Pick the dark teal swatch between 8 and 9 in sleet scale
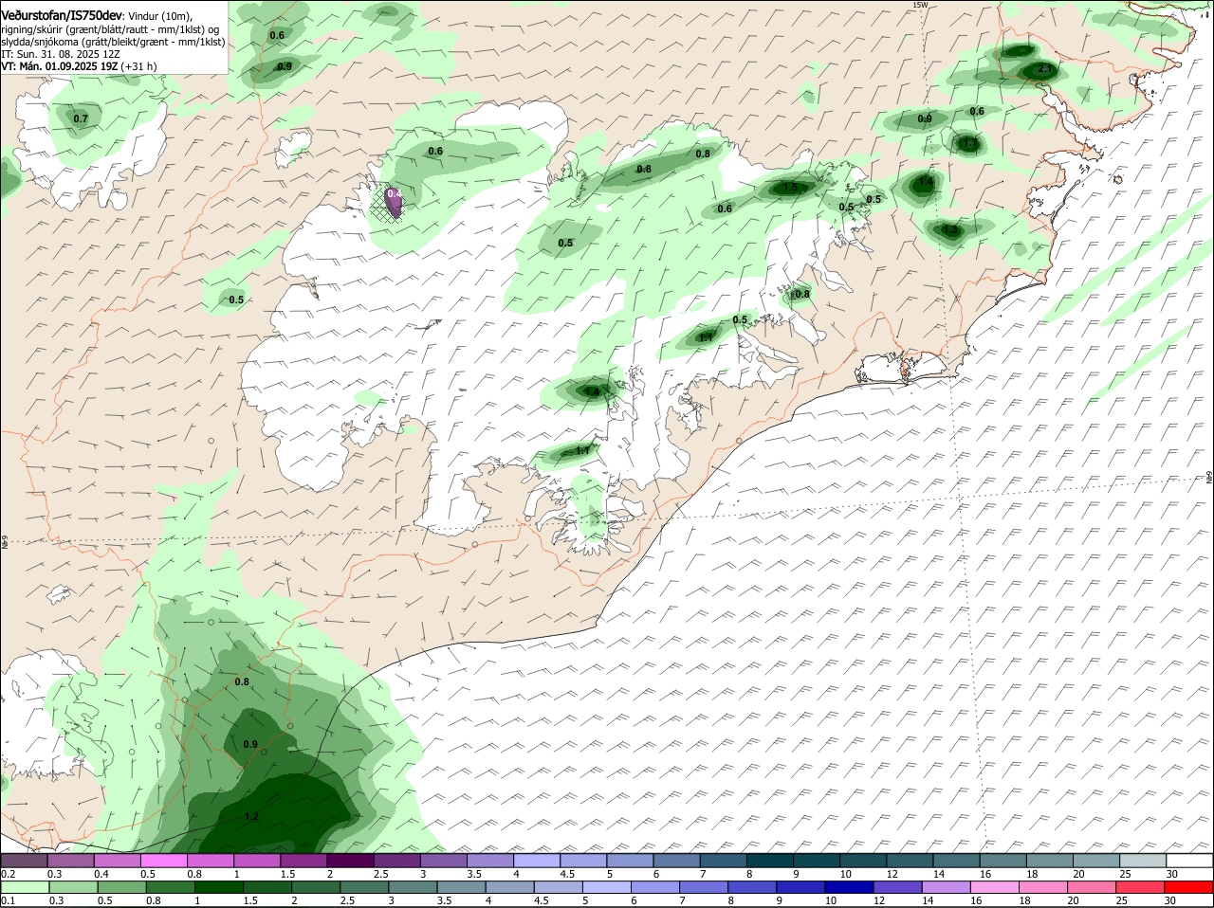Screen dimensions: 1214x908 [x=770, y=861]
